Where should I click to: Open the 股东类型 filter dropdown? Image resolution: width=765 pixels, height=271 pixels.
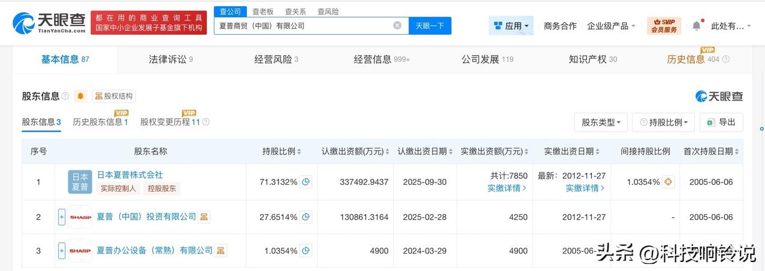(601, 122)
